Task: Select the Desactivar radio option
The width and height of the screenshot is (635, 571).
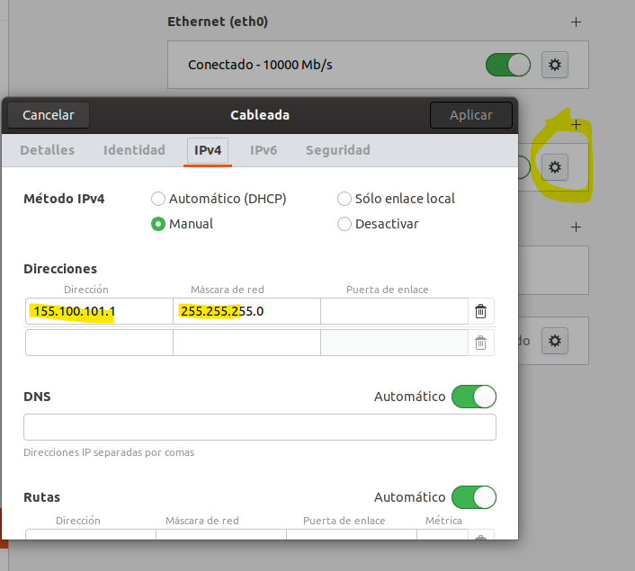Action: (344, 224)
